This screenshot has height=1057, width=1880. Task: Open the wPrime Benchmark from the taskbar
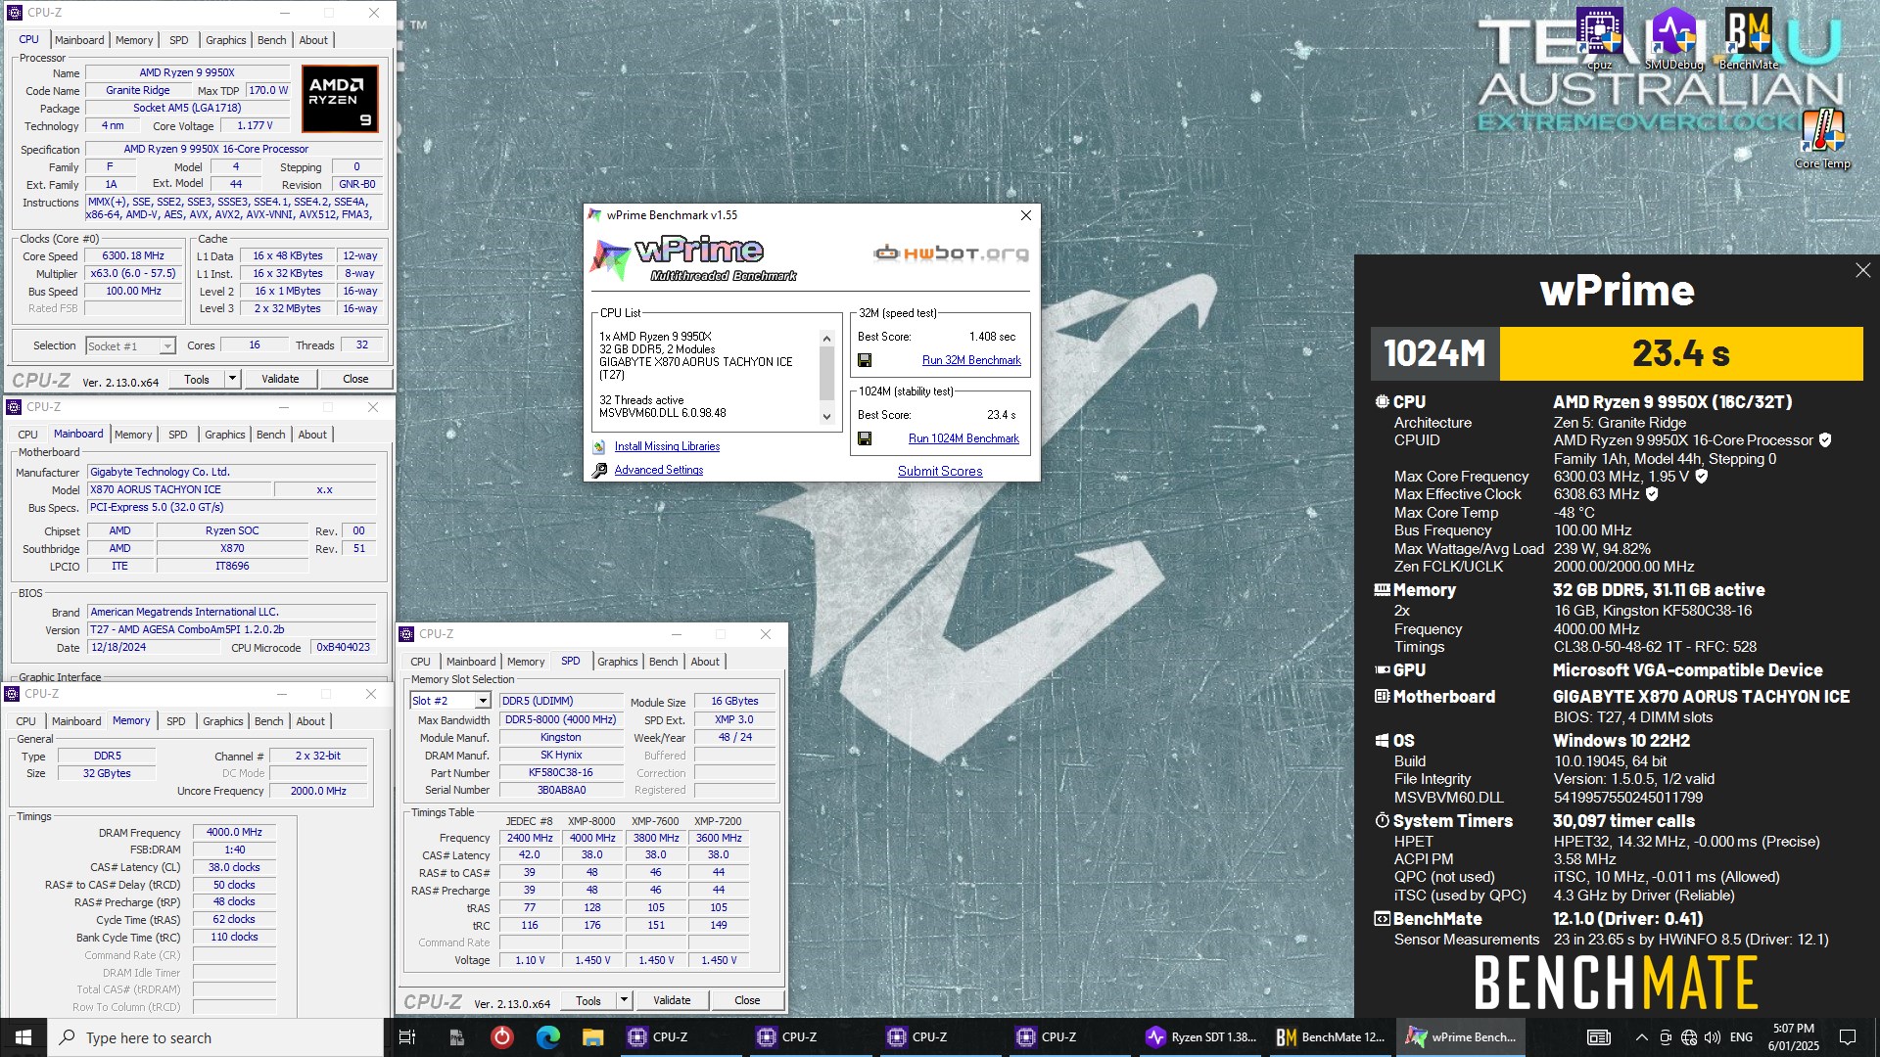[1461, 1036]
